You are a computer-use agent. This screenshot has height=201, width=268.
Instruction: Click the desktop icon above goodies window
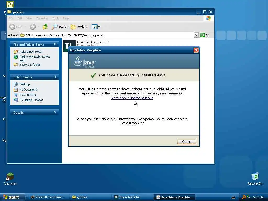pos(10,4)
